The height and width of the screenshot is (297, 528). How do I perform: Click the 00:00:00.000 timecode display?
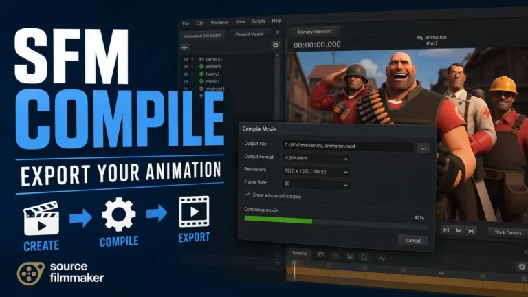pyautogui.click(x=317, y=45)
